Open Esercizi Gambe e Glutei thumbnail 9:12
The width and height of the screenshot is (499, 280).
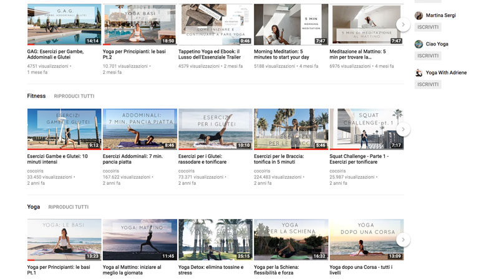[64, 129]
